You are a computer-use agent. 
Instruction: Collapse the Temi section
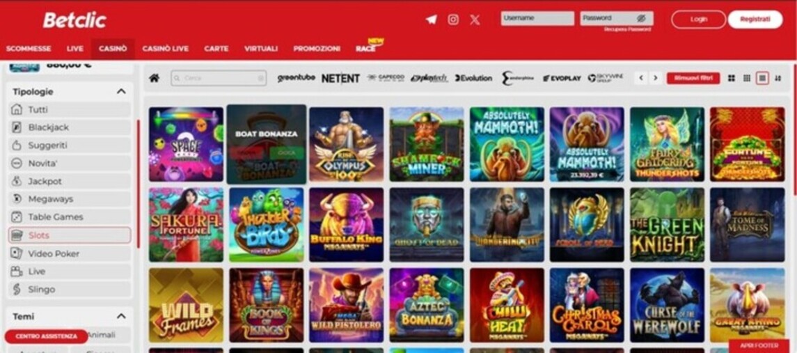click(x=121, y=316)
